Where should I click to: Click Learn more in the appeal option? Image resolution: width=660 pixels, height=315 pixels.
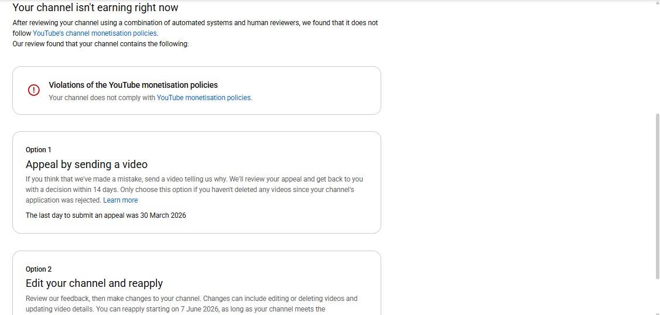pos(121,200)
